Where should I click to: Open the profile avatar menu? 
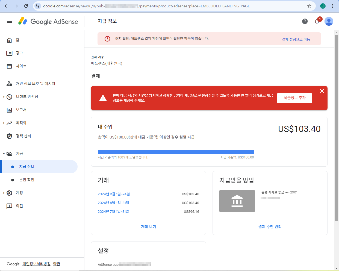point(329,21)
